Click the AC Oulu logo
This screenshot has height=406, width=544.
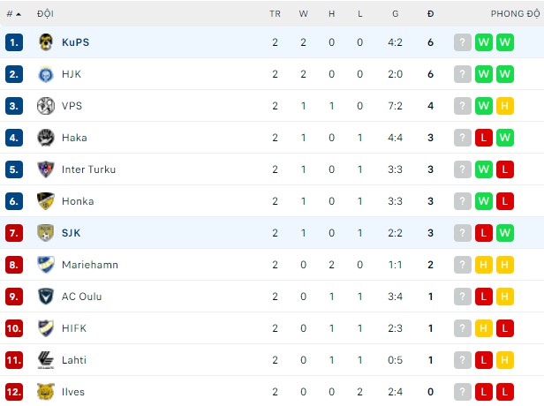(46, 297)
